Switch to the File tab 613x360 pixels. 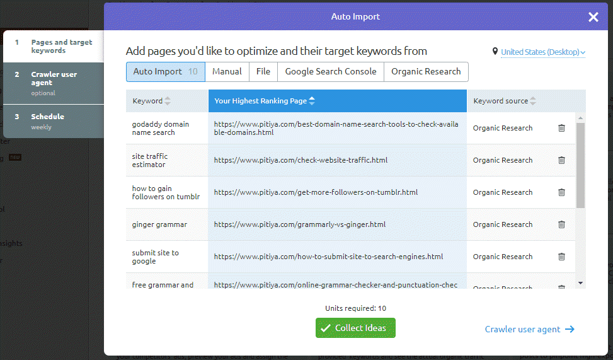tap(263, 72)
